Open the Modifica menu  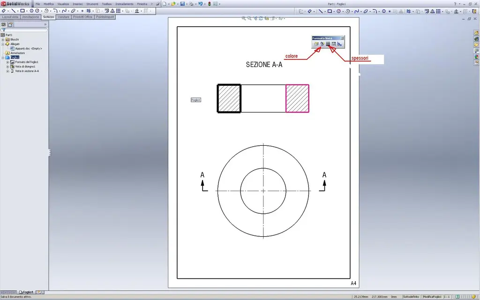tap(49, 4)
